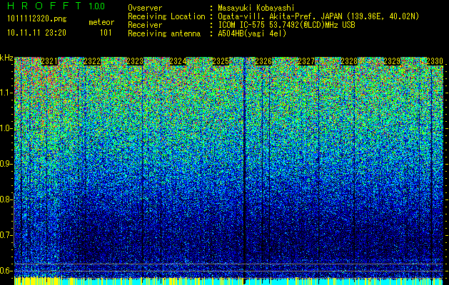Click the 2323 time marker

135,61
